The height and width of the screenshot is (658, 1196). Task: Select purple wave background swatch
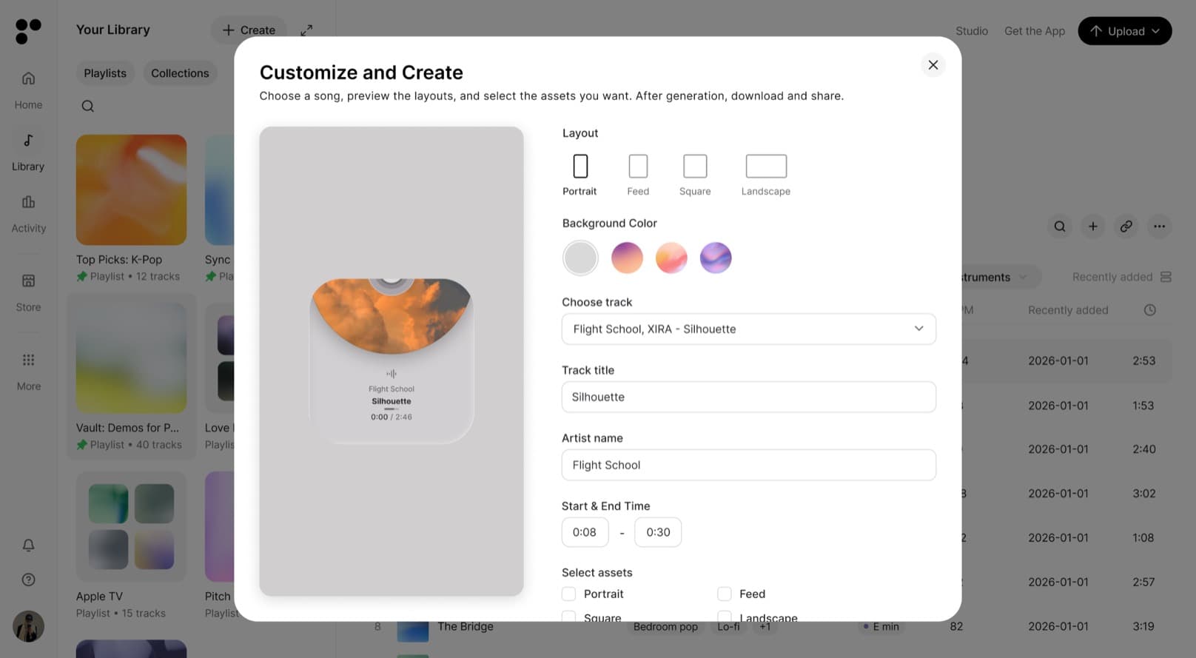(x=716, y=258)
